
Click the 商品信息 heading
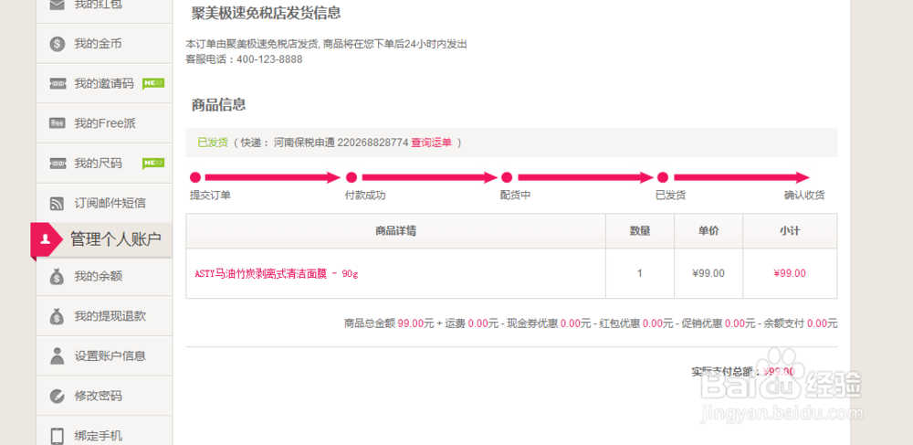click(x=218, y=105)
